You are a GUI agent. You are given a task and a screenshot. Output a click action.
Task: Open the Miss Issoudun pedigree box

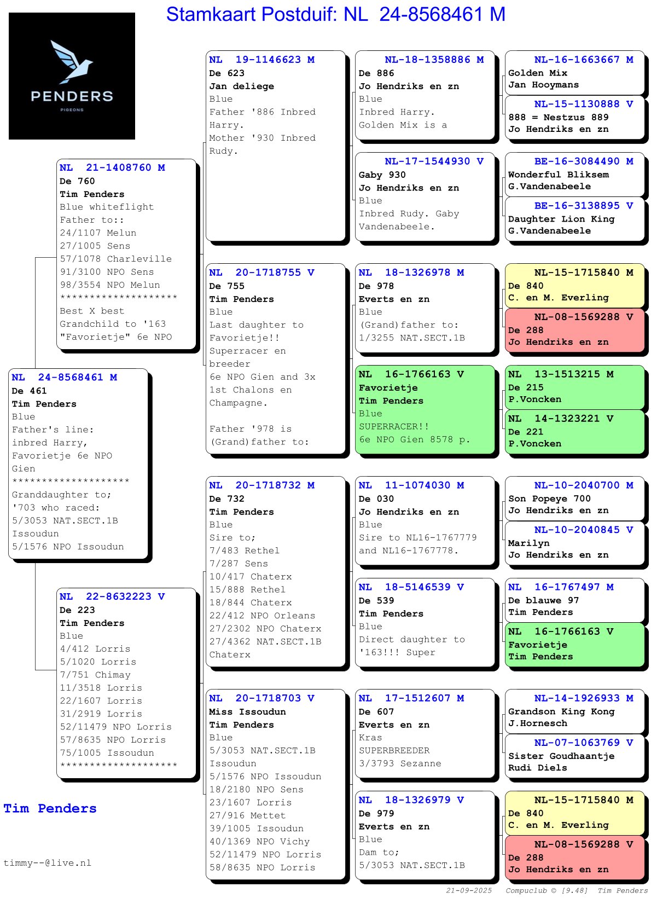pos(275,784)
